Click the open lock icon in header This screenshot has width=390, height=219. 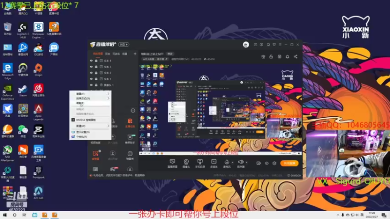tap(271, 56)
